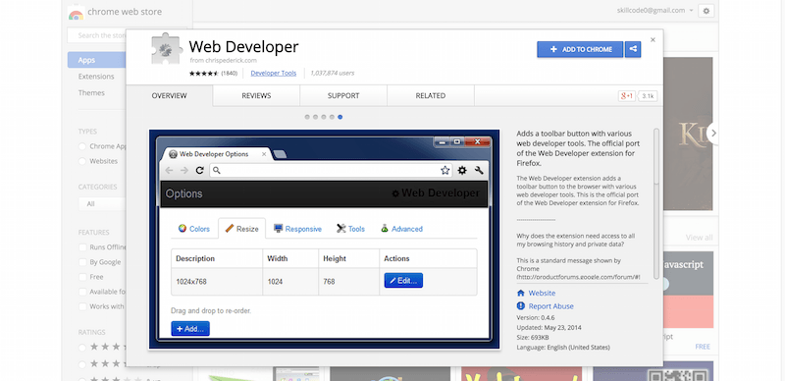Click the Add to Chrome button

(580, 49)
